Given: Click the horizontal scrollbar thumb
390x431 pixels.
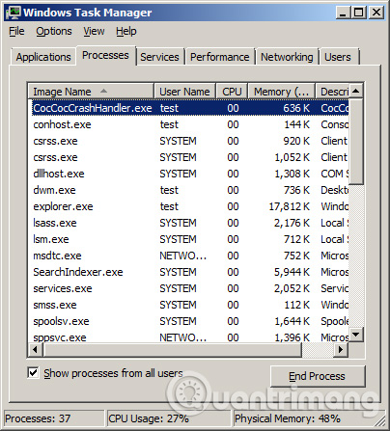Looking at the screenshot, I should 173,349.
